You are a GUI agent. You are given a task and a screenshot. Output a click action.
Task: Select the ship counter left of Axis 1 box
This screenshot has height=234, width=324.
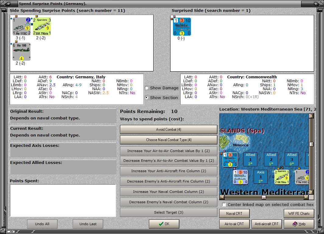pos(240,177)
